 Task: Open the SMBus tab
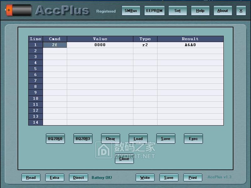click(131, 11)
